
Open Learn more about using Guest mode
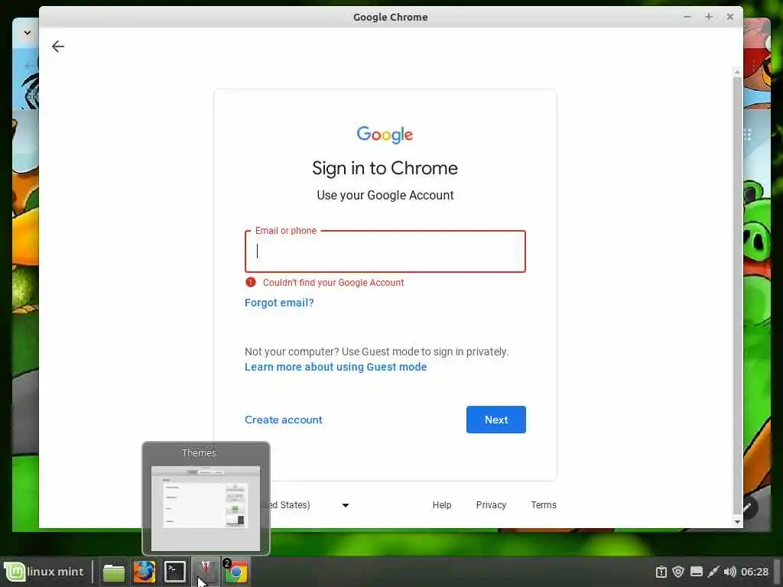tap(336, 367)
